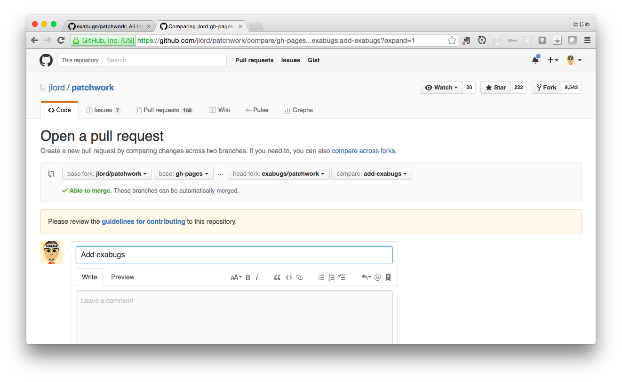Viewport: 622px width, 382px height.
Task: Click the bold formatting icon
Action: 248,277
